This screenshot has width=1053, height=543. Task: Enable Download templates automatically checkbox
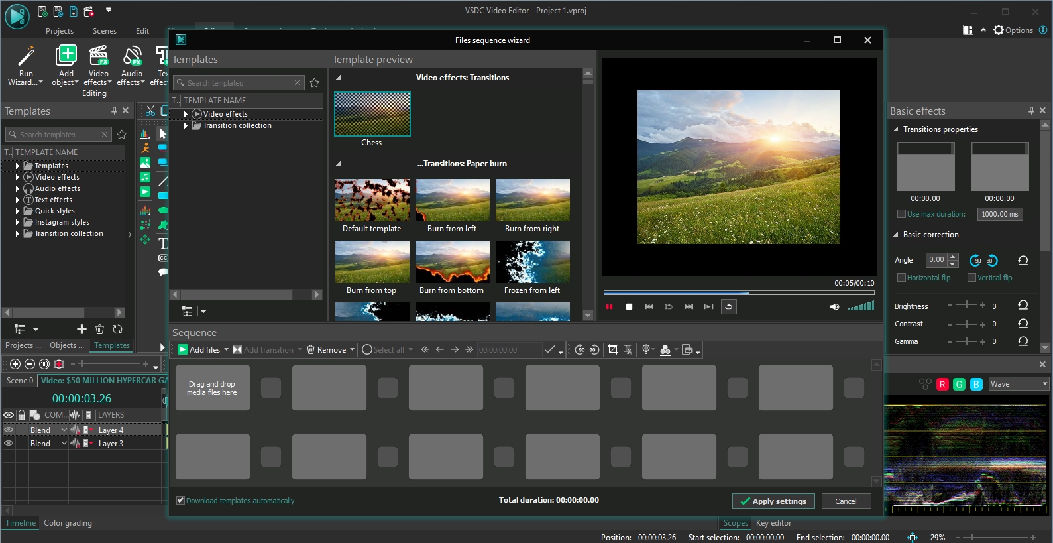180,501
